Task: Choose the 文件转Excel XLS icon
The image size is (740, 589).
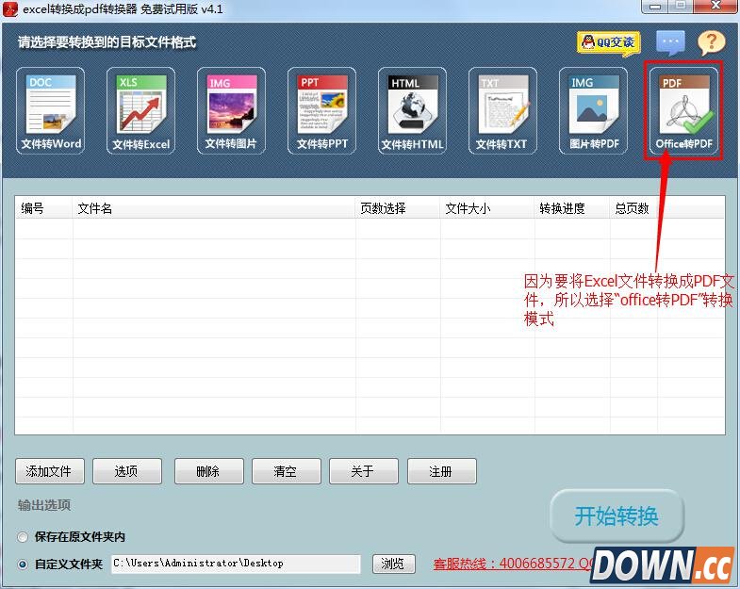Action: click(x=140, y=111)
